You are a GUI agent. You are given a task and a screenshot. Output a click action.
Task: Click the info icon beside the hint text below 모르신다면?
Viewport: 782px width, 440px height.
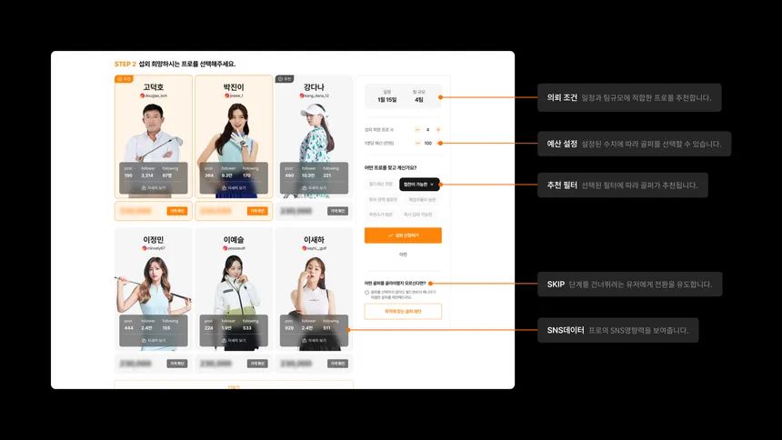coord(367,293)
